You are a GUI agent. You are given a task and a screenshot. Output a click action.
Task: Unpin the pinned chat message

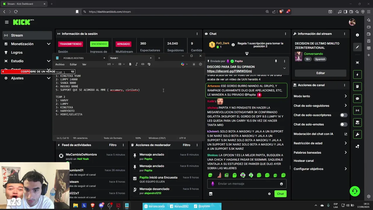point(276,61)
